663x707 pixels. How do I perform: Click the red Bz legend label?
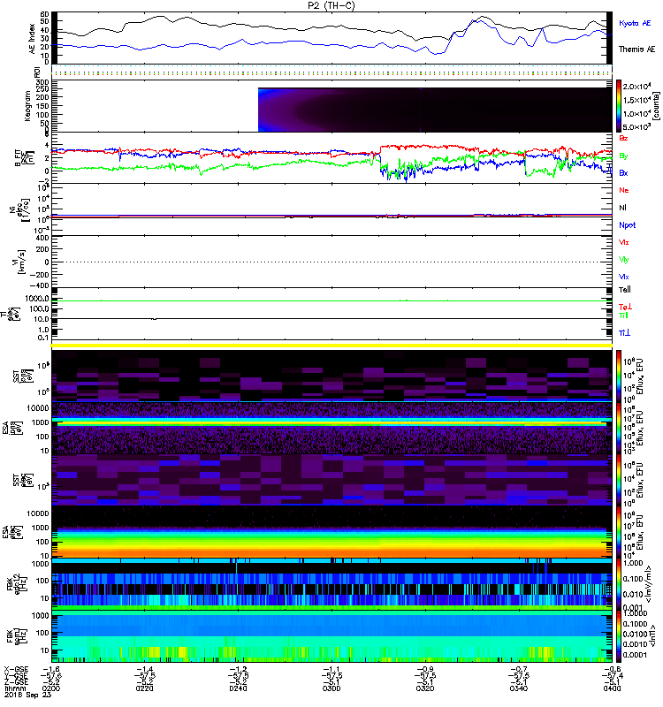[x=623, y=138]
